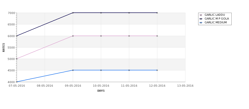Click the RATES axis title

click(4, 48)
